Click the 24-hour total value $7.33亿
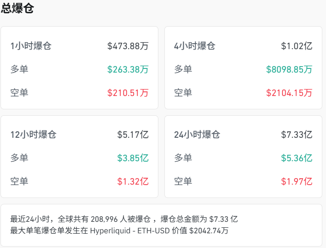The width and height of the screenshot is (326, 248). click(297, 135)
